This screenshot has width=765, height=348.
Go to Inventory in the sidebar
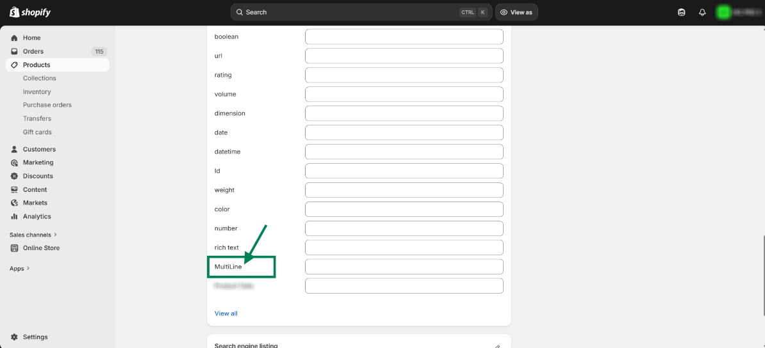pos(37,91)
